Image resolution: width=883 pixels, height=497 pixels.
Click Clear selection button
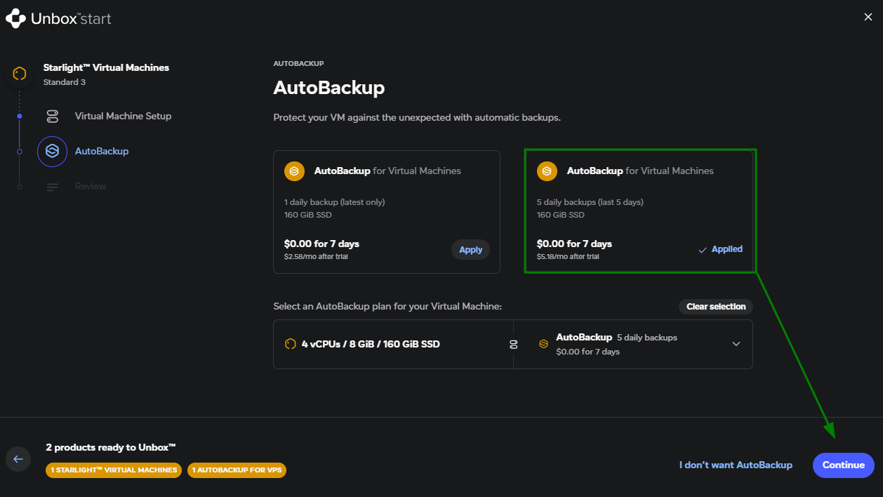[x=716, y=307]
